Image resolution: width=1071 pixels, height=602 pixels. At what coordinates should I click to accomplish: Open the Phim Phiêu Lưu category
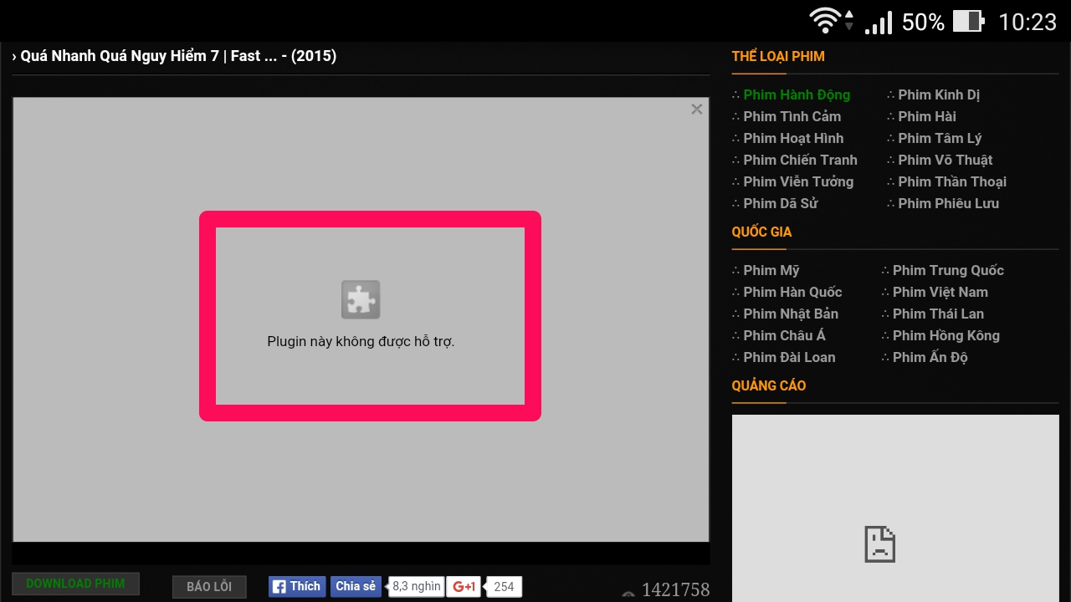948,203
